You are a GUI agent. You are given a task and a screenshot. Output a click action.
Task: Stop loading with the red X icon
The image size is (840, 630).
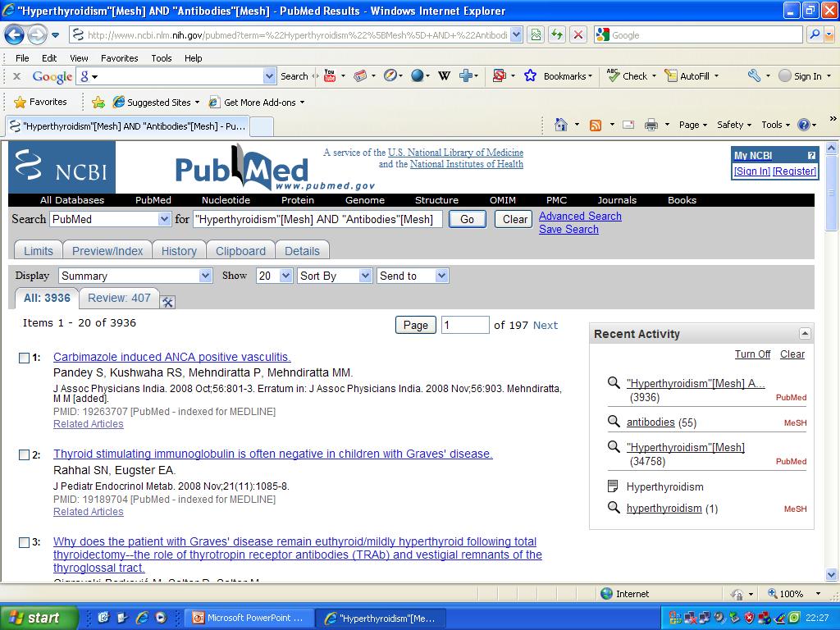click(578, 35)
